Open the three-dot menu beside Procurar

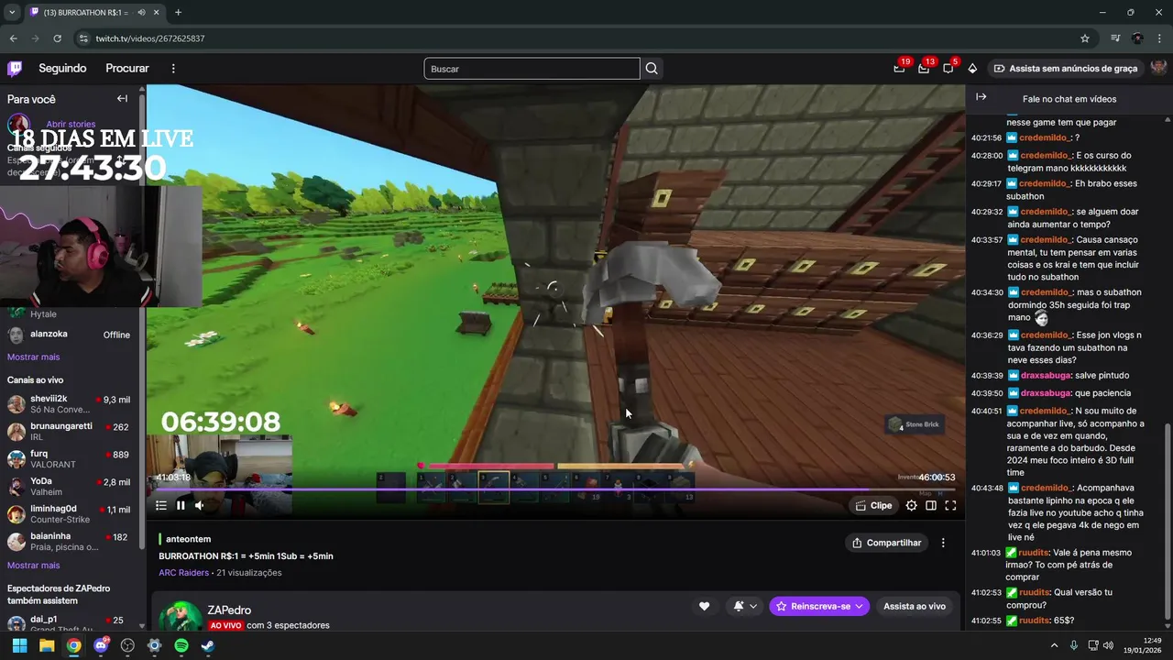[x=173, y=69]
